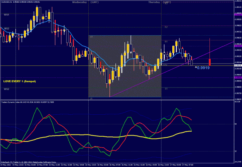The width and height of the screenshot is (242, 167).
Task: Click the 50 level on indicator scale
Action: 235,124
